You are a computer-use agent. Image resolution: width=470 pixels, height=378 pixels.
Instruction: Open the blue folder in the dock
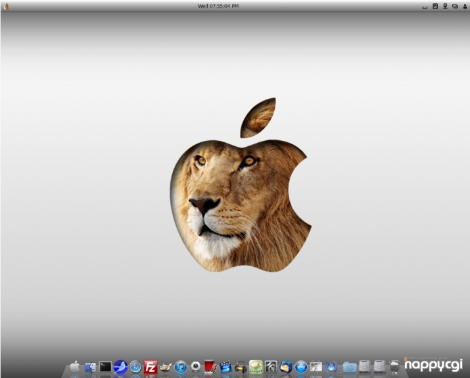point(350,367)
